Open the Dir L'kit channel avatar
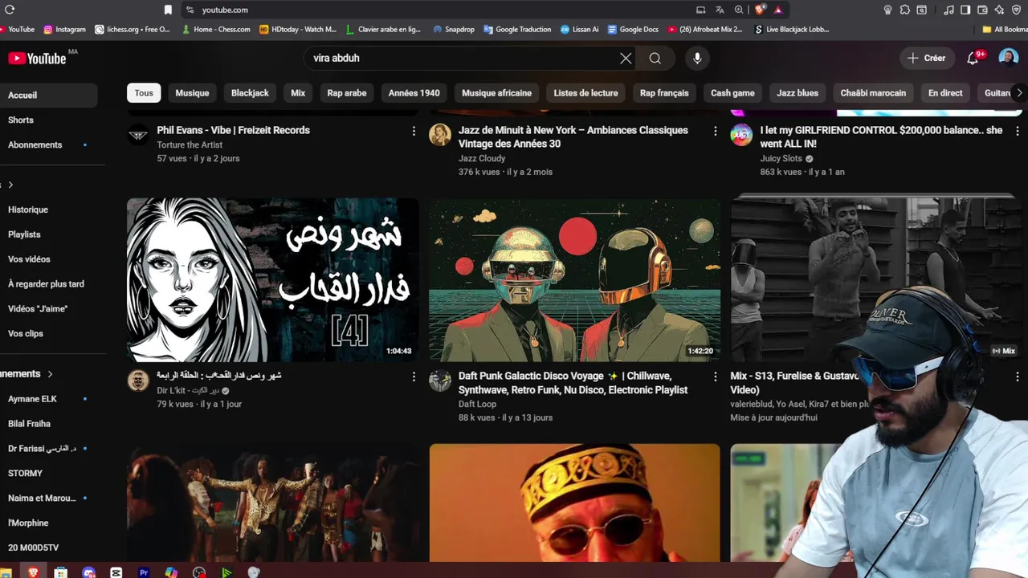 pos(138,381)
